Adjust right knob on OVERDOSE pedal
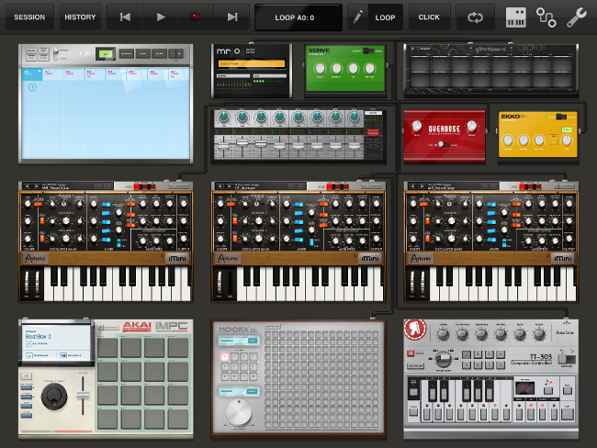Image resolution: width=597 pixels, height=448 pixels. click(x=472, y=126)
